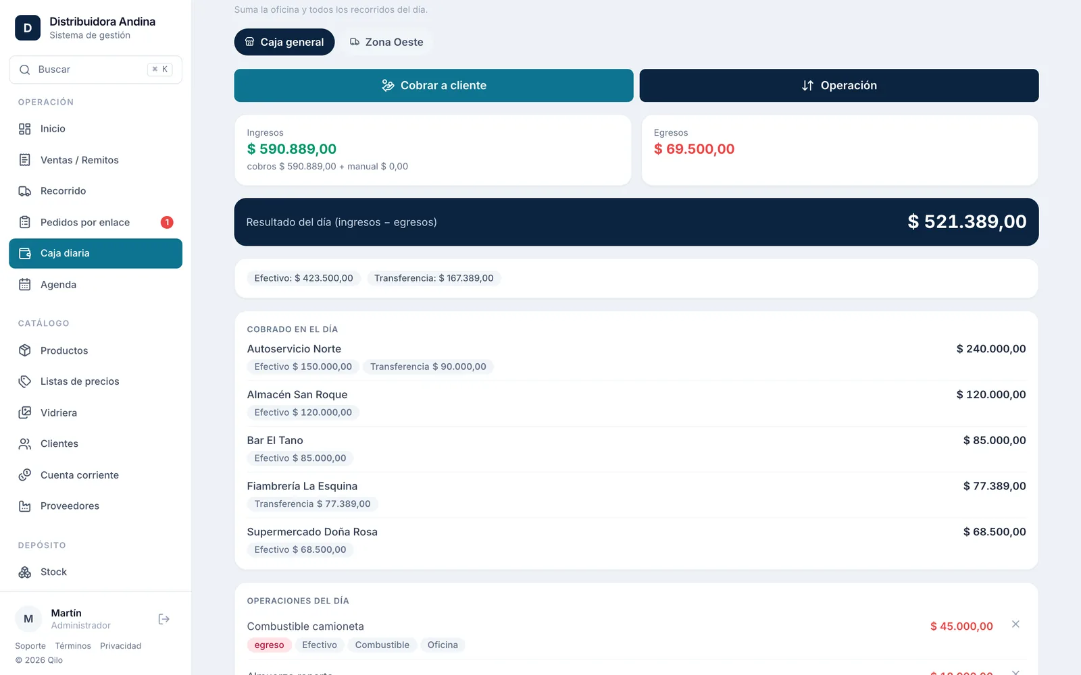Screen dimensions: 1081x675
Task: Click the Agenda calendar icon
Action: pyautogui.click(x=25, y=285)
